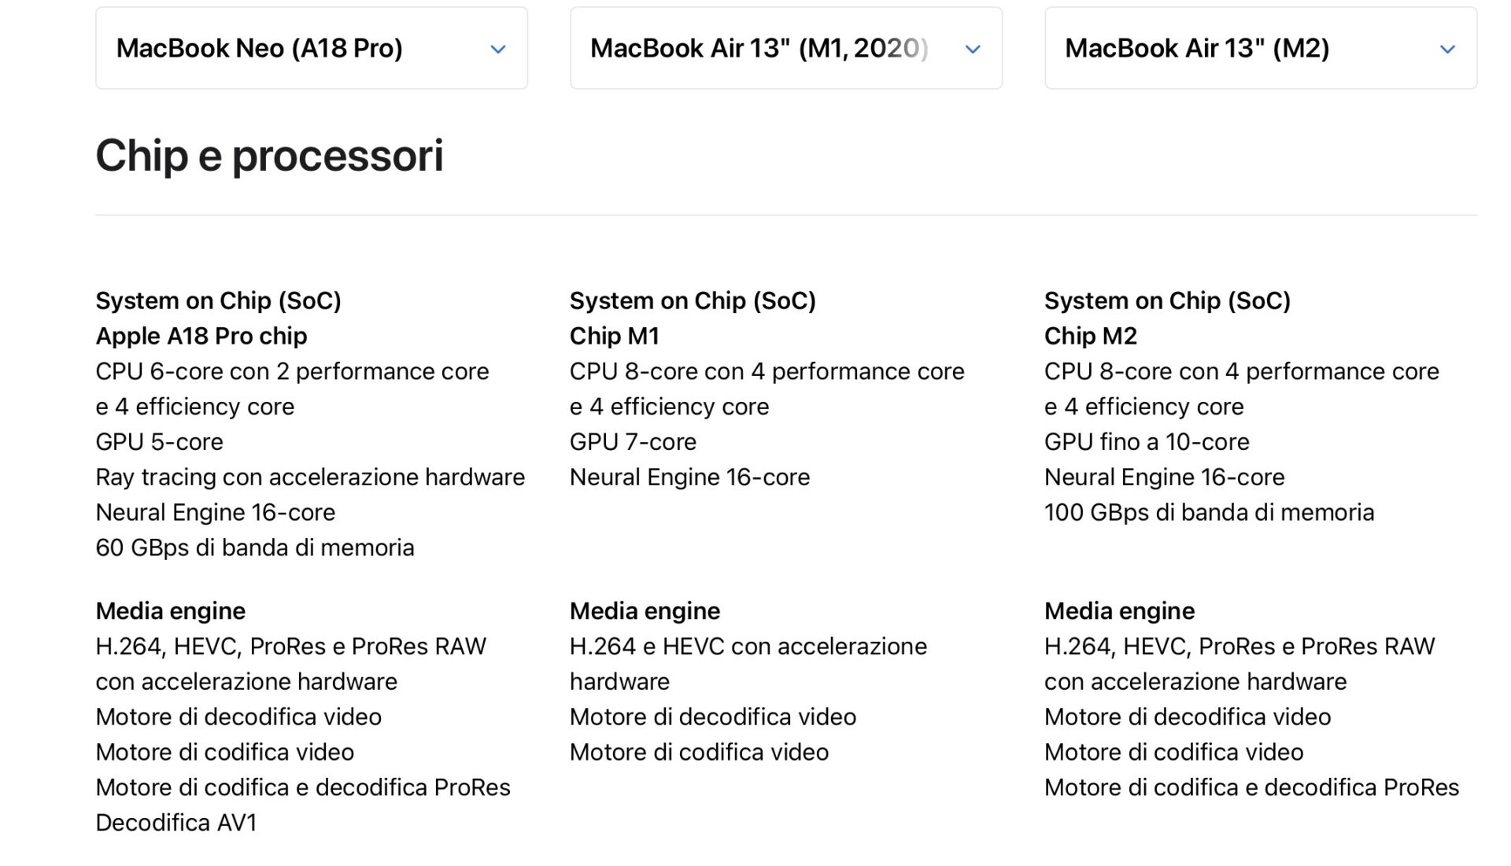Click the "Chip M2" label
1511x866 pixels.
tap(1090, 336)
